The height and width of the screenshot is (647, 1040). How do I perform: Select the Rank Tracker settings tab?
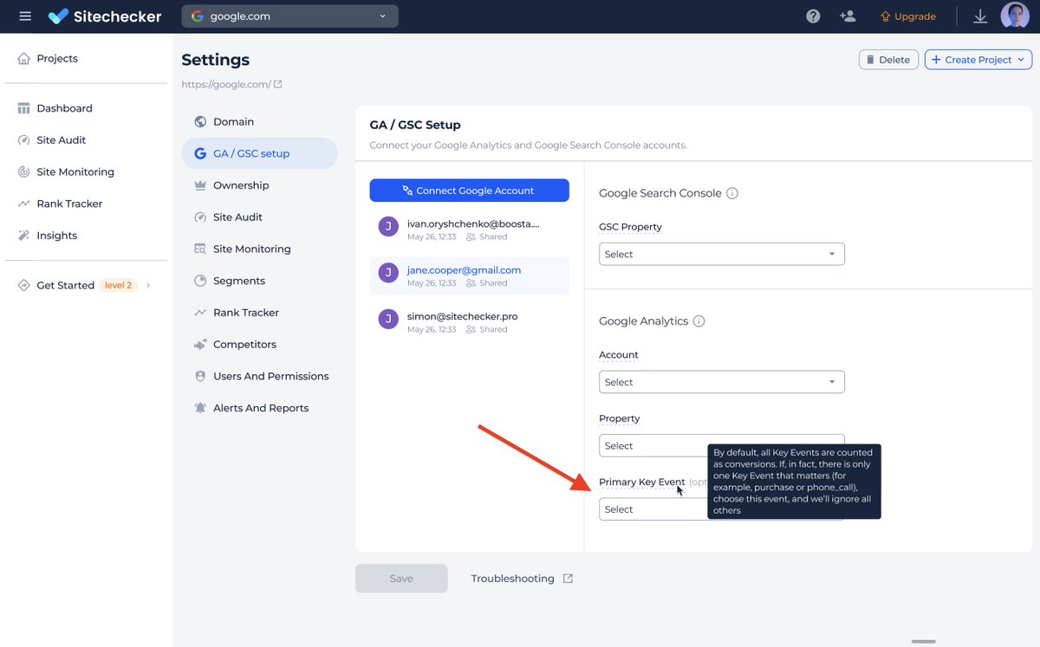pos(259,313)
